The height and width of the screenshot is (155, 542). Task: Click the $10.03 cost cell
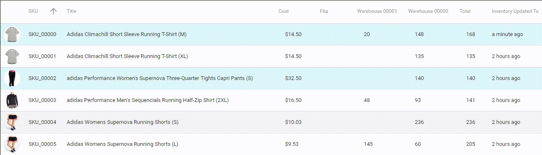(293, 122)
